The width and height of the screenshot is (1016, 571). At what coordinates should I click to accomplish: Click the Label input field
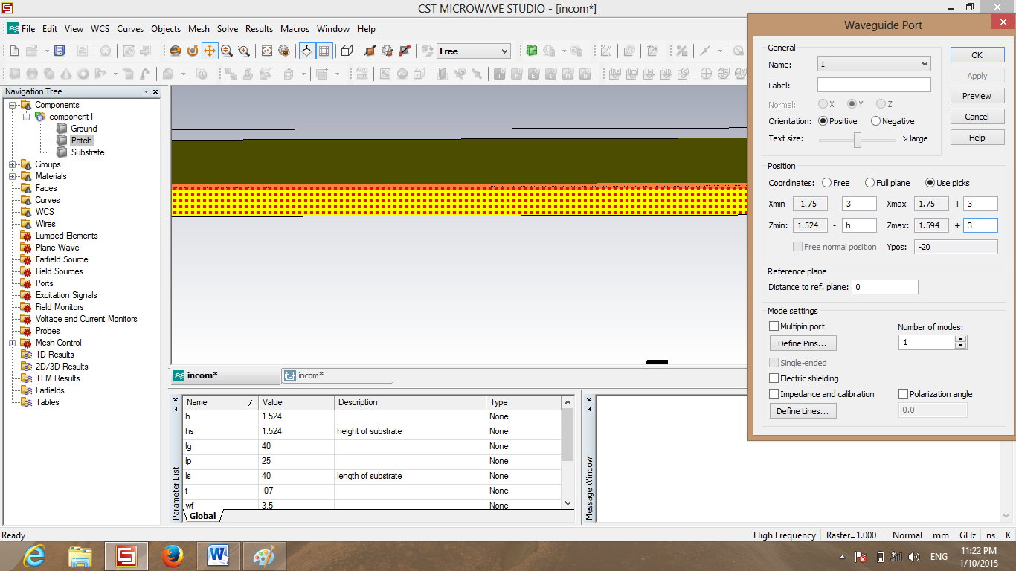[x=874, y=86]
